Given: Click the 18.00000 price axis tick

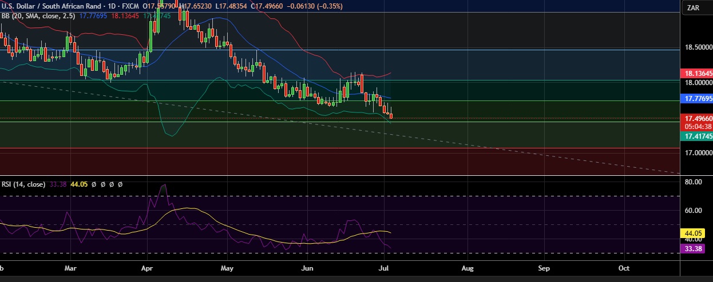Looking at the screenshot, I should [698, 83].
